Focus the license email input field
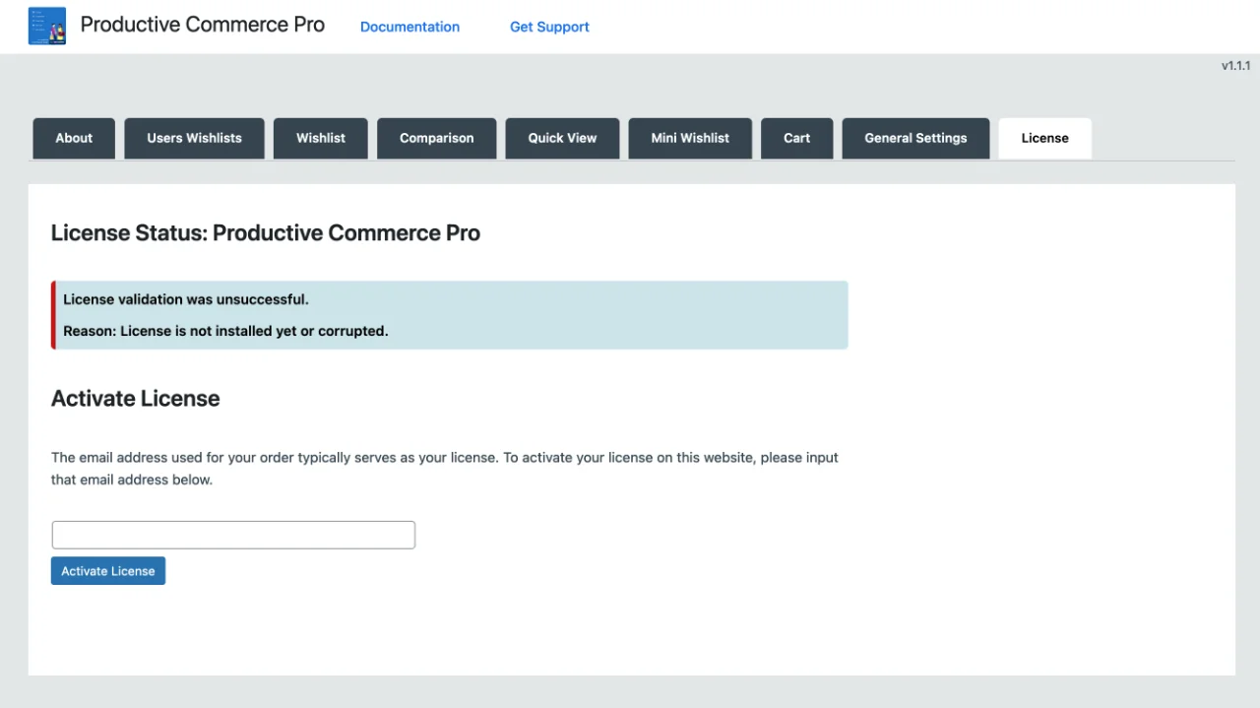This screenshot has width=1260, height=708. click(x=233, y=535)
